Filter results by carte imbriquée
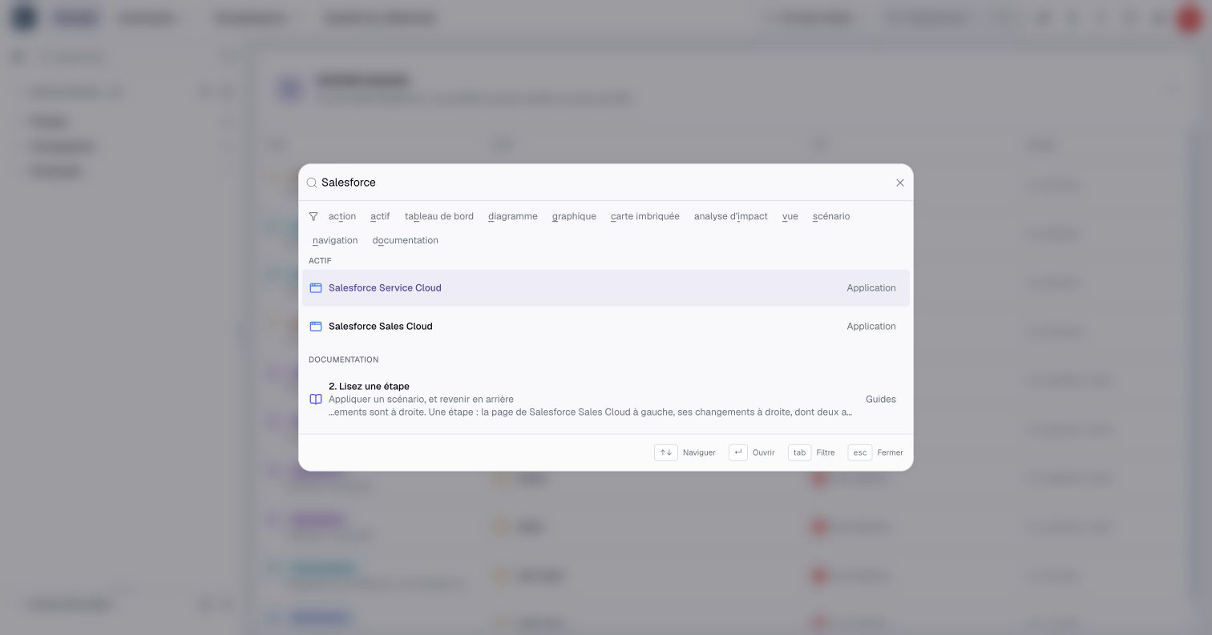Screen dimensions: 1212x635 click(645, 216)
